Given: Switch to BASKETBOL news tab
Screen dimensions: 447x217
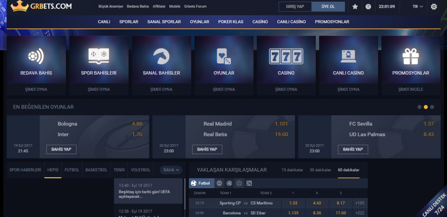Looking at the screenshot, I should point(96,170).
